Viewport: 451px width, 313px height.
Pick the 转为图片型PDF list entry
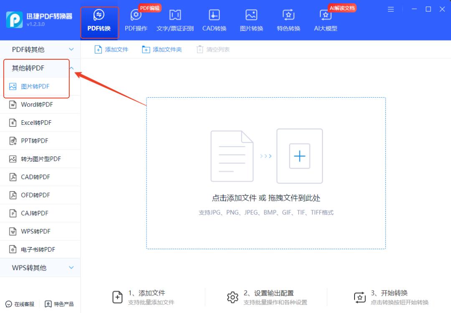[40, 159]
